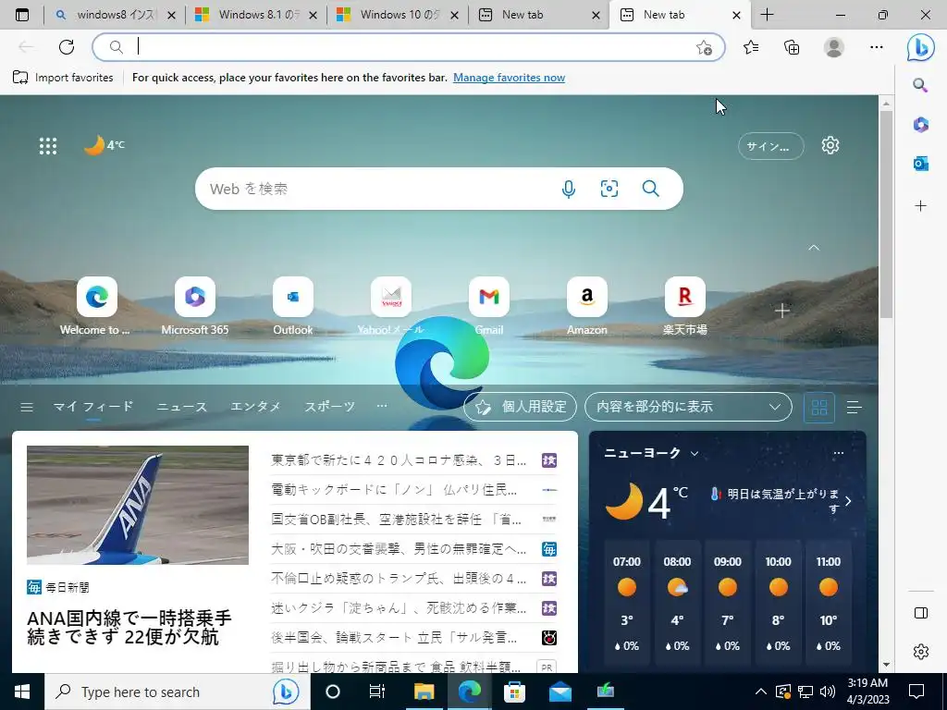Switch to the Windows 8.1 tab
Screen dimensions: 947x710
(256, 15)
